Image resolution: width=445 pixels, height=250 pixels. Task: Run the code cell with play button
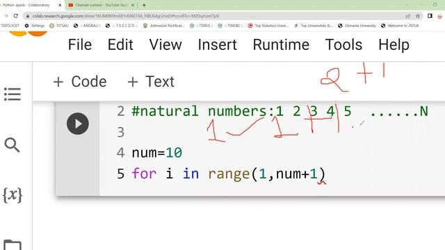point(78,124)
